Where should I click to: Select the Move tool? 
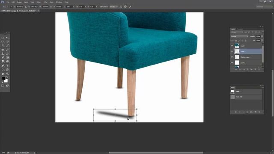(8, 38)
